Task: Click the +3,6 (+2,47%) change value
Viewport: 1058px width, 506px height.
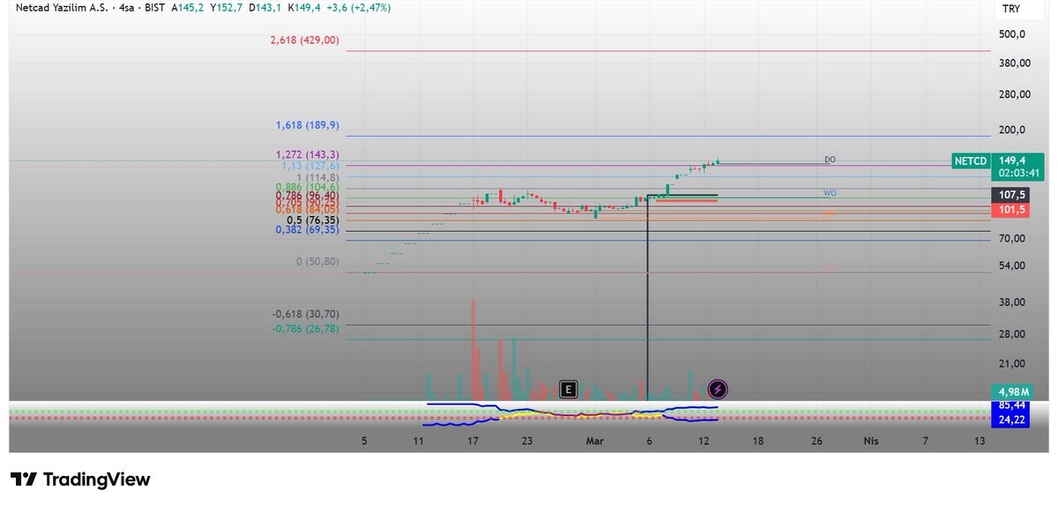Action: [x=359, y=7]
